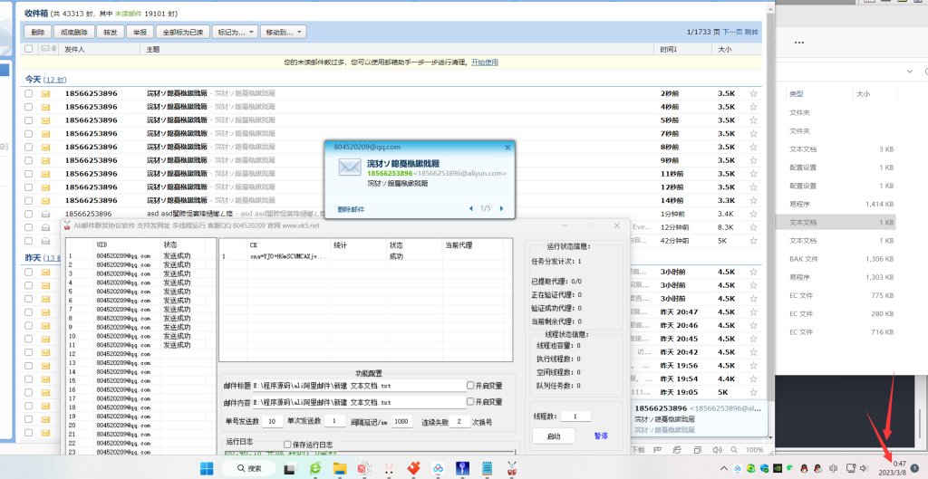
Task: Open the Task View icon on taskbar
Action: [x=290, y=468]
